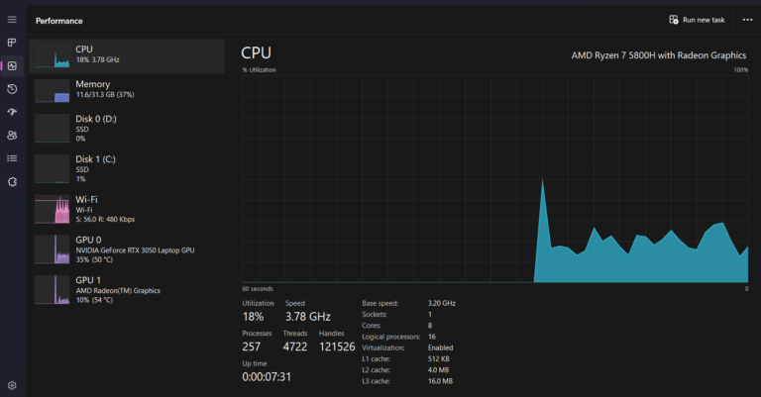Open the three-dot more options menu
This screenshot has width=761, height=397.
tap(747, 20)
